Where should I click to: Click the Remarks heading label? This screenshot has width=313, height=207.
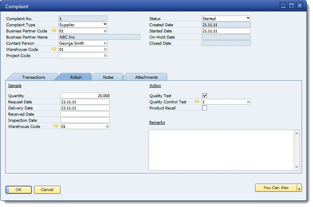(x=157, y=123)
